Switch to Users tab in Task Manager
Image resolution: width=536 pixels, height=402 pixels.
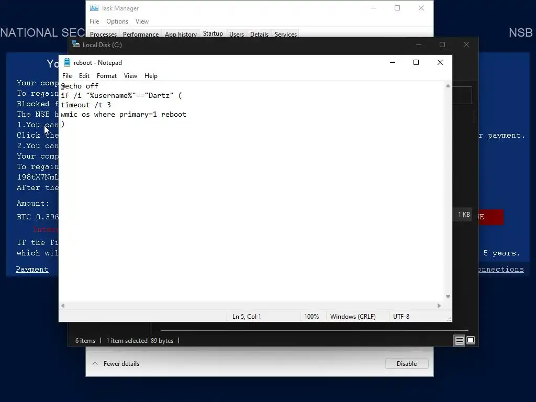pyautogui.click(x=237, y=34)
